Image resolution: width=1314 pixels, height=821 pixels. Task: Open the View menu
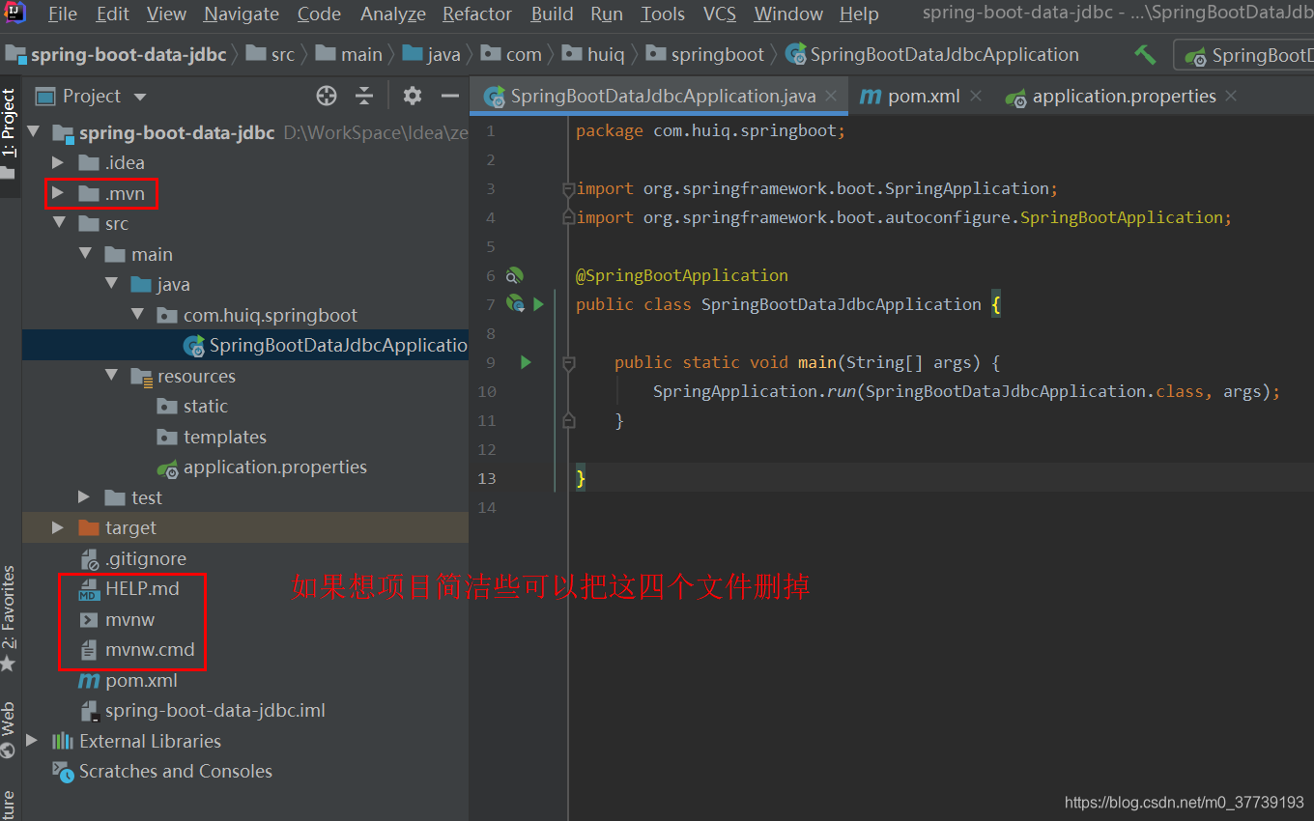coord(166,14)
